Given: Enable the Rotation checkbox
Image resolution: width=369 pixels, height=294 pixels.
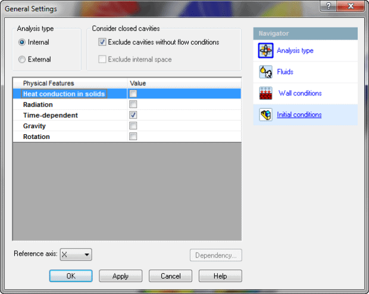Looking at the screenshot, I should (x=133, y=137).
